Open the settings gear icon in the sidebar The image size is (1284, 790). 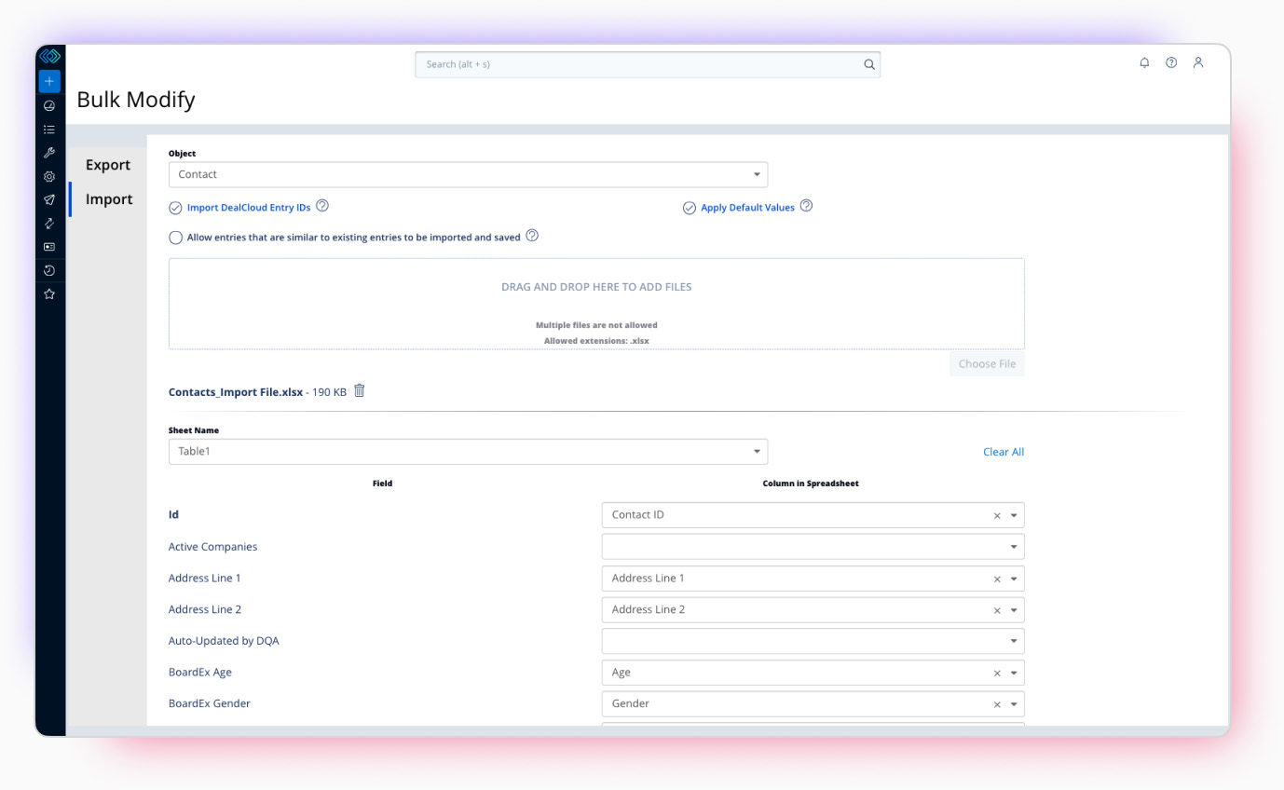tap(49, 176)
